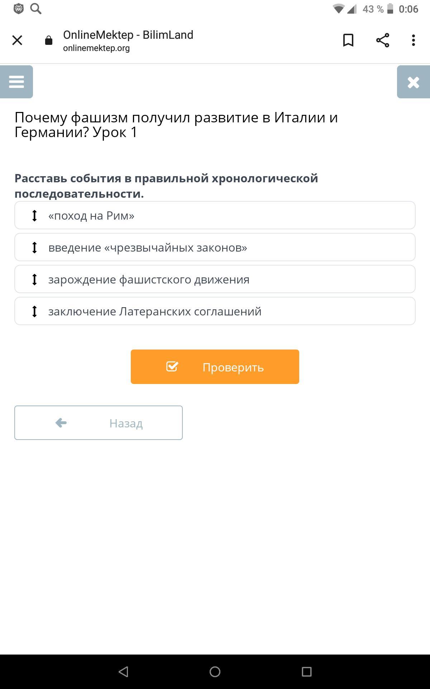
Task: Tap the search icon in status bar
Action: [x=35, y=9]
